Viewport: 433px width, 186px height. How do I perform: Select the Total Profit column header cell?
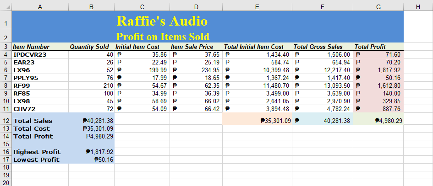click(378, 47)
